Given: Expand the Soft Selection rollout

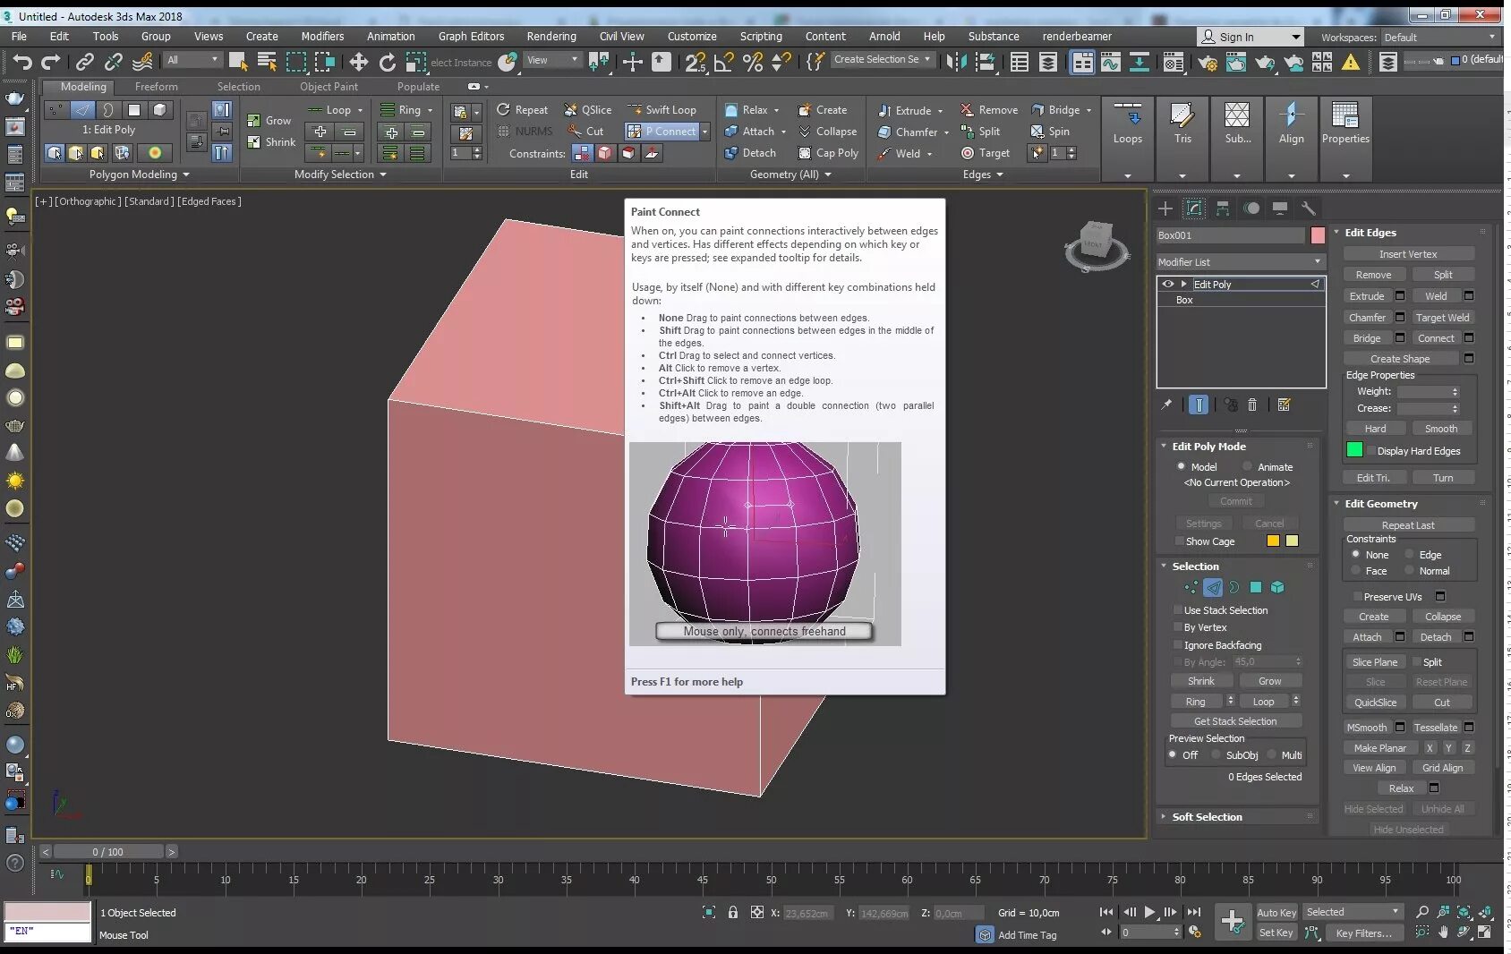Looking at the screenshot, I should [1207, 817].
